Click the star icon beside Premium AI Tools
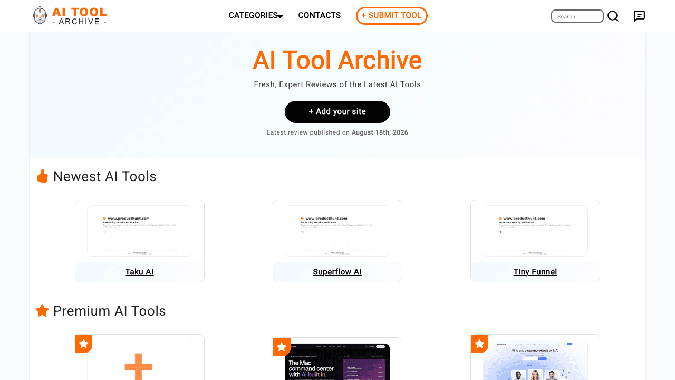 [42, 311]
